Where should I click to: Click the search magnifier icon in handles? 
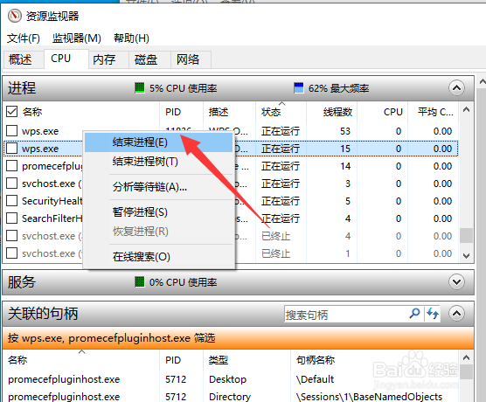click(x=414, y=314)
